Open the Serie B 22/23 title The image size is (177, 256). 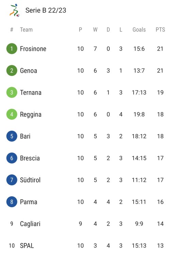46,10
